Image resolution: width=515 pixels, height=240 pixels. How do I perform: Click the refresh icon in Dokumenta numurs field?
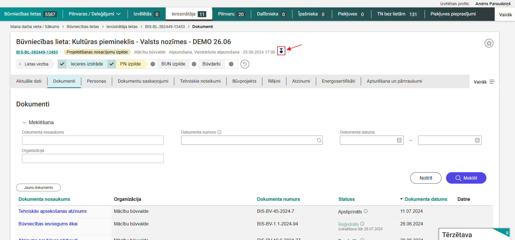[319, 140]
